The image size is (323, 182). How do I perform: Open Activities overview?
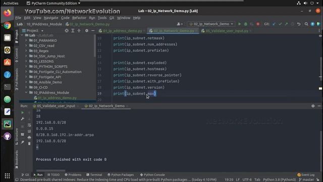[11, 3]
